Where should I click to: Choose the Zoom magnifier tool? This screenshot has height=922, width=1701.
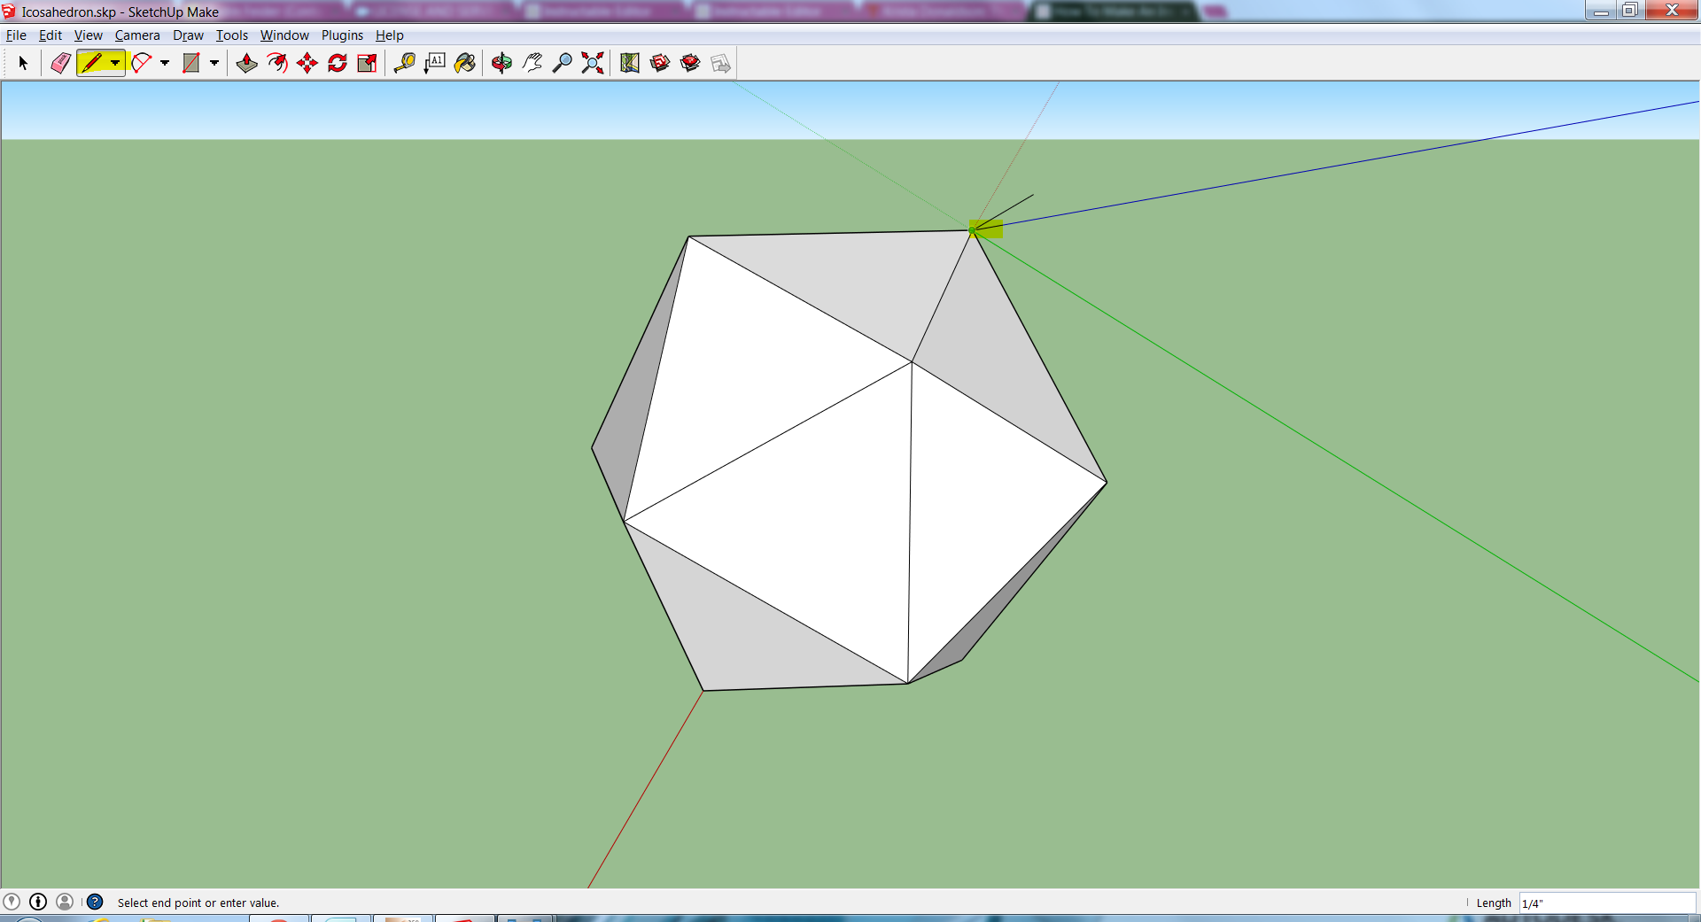pos(563,63)
